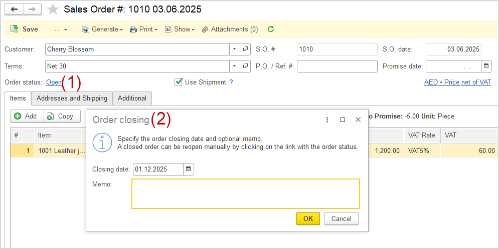Expand the Customer dropdown list
The image size is (499, 249).
point(235,49)
